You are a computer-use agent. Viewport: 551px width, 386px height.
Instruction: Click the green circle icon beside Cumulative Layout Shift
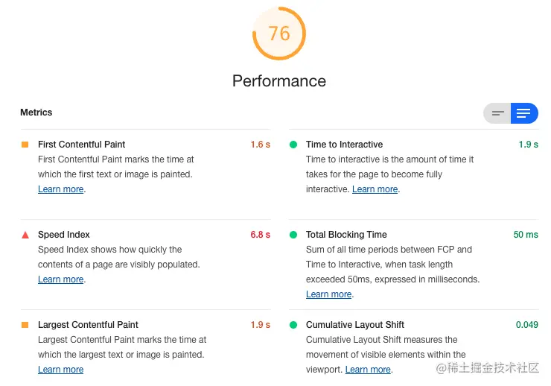[x=293, y=325]
